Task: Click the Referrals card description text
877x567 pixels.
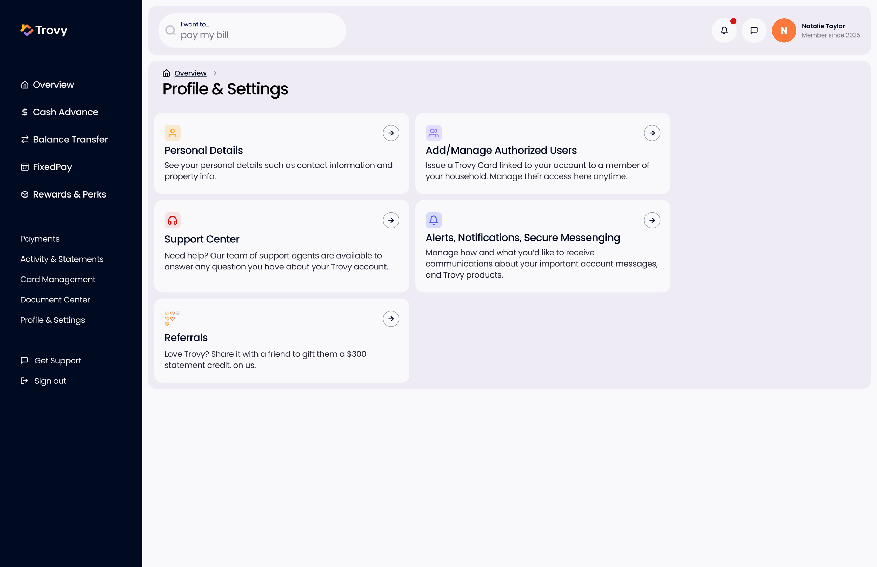Action: coord(265,360)
